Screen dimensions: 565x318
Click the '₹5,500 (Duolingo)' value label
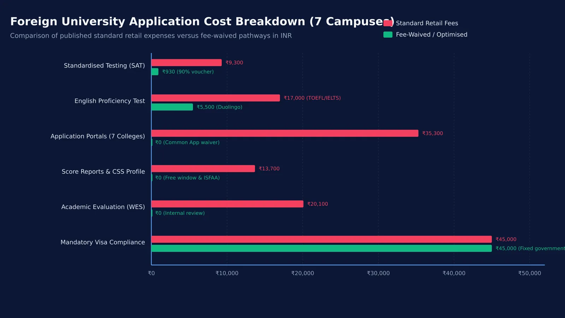[219, 107]
